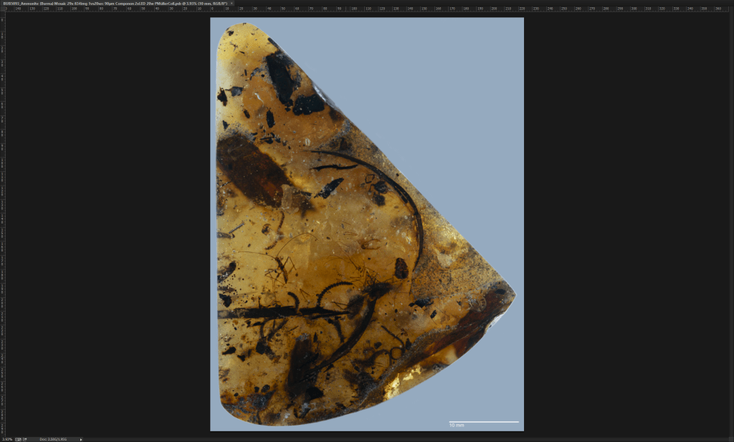Screen dimensions: 734x442
Task: Click the Doc file size readout
Action: point(52,439)
